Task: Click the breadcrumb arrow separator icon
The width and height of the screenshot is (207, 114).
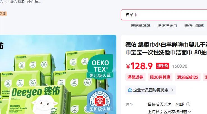Action: (x=6, y=2)
